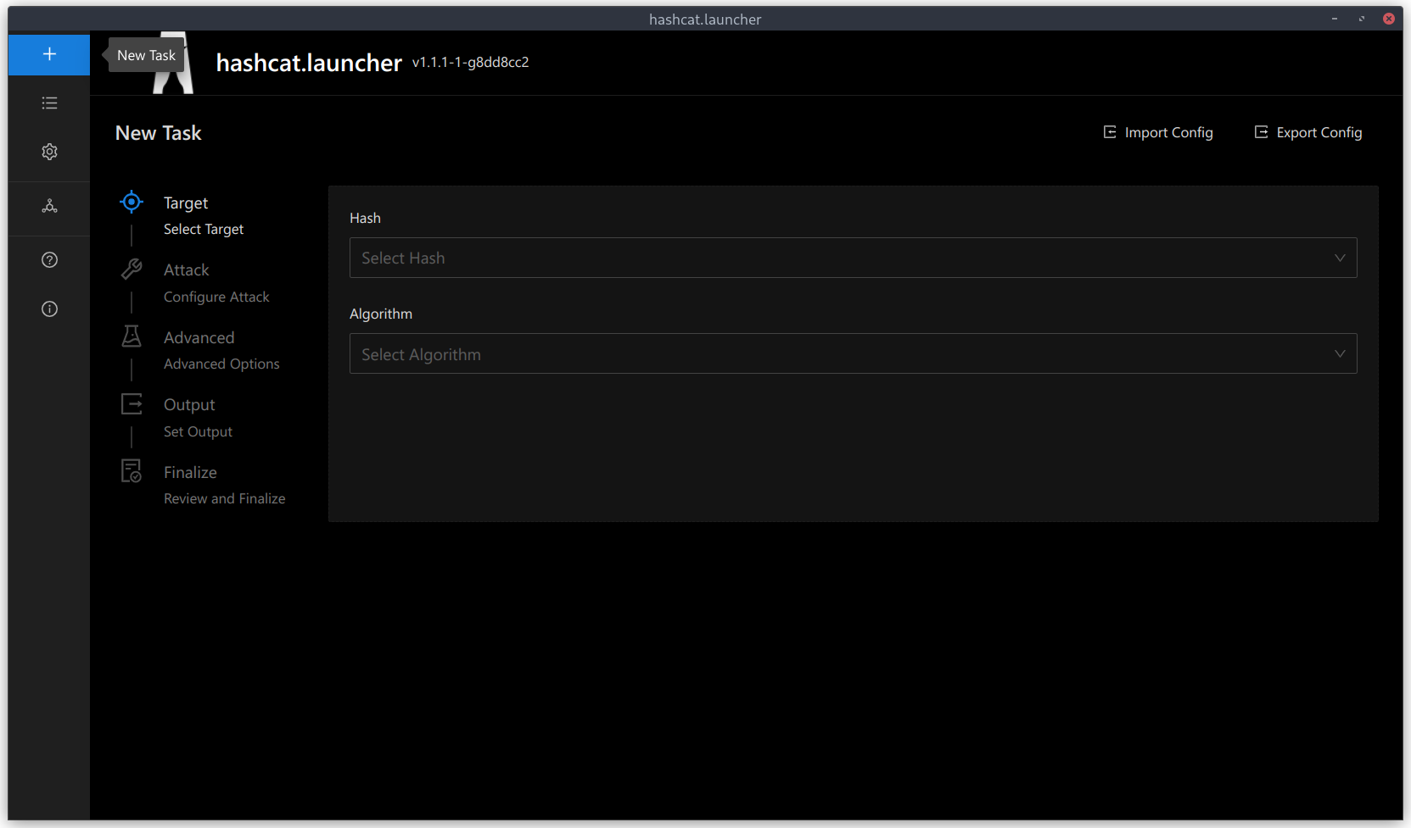Click the 'Review and Finalize' step description
This screenshot has width=1411, height=828.
225,498
